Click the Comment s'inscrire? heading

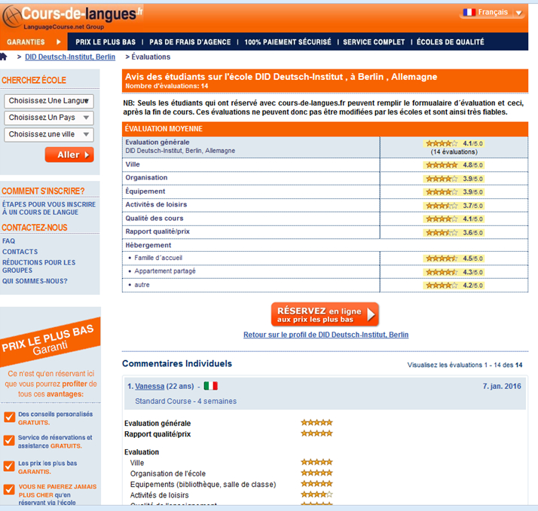[43, 191]
